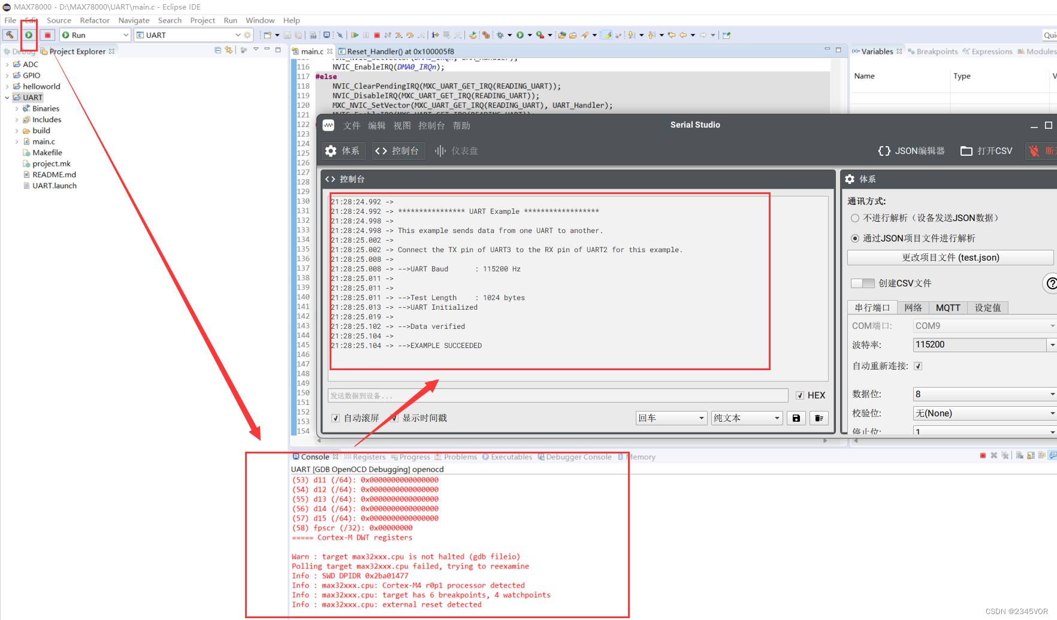Screen dimensions: 1057x620
Task: Click Link with Editor in Project Explorer
Action: coord(229,50)
